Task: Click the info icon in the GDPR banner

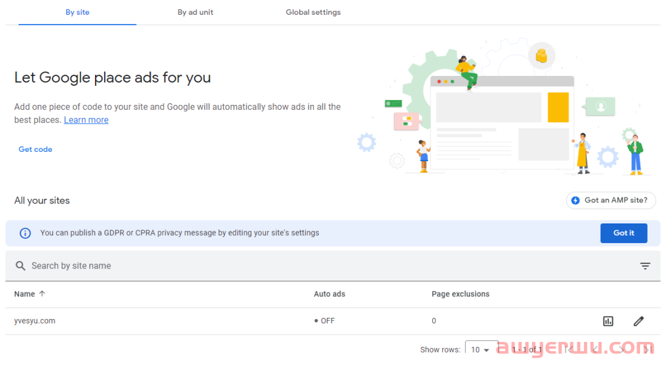Action: click(x=25, y=233)
